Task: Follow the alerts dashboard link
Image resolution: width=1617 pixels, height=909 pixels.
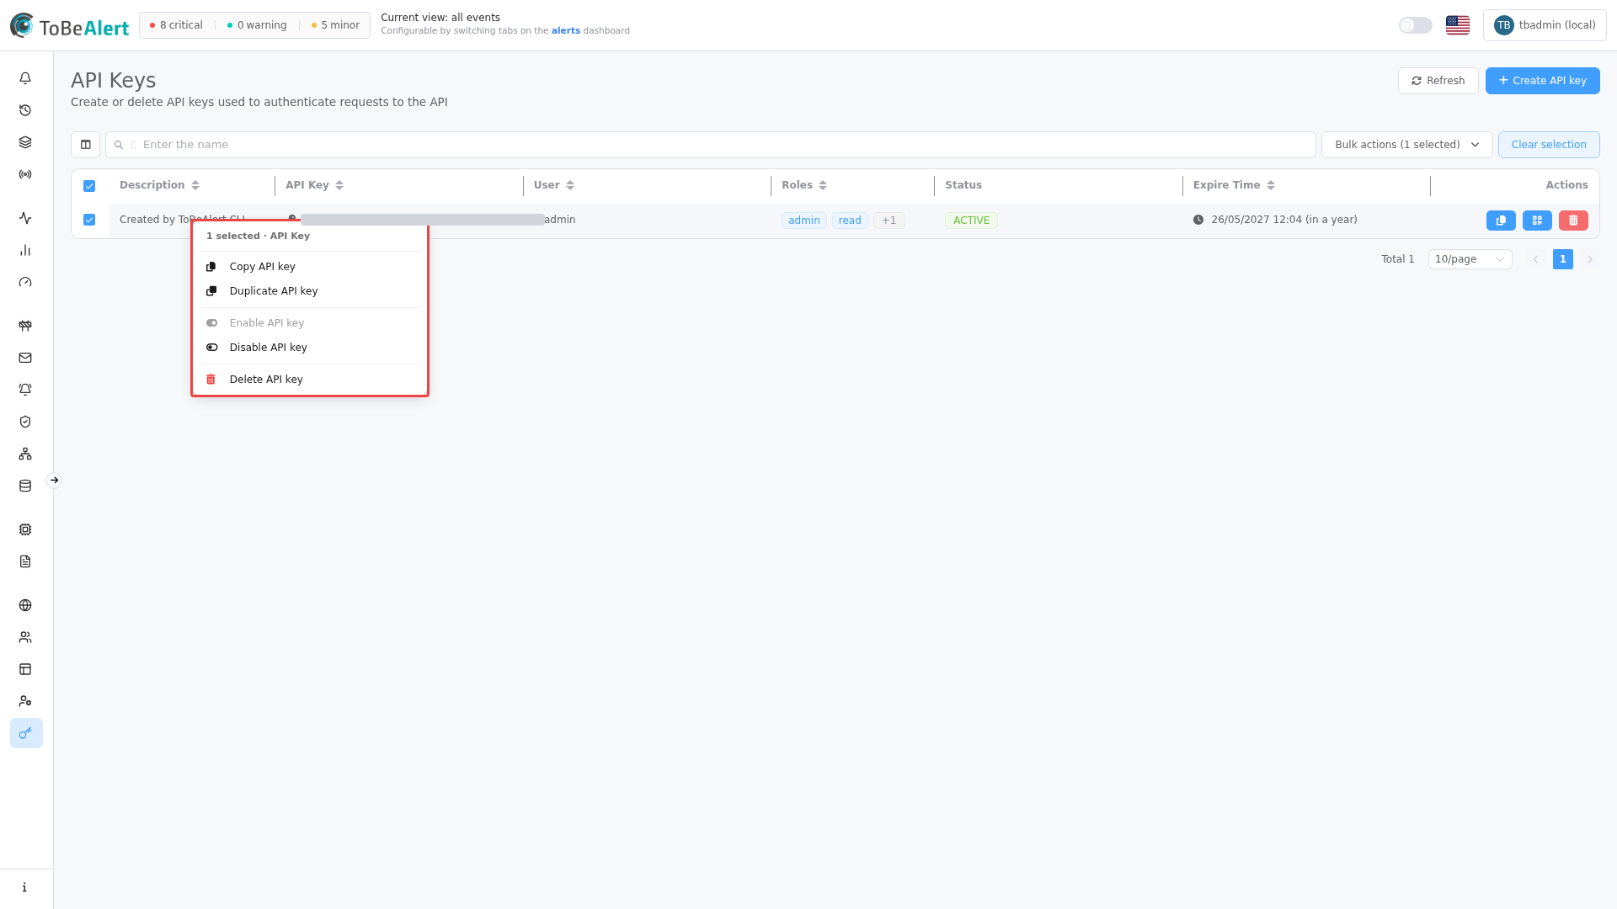Action: pyautogui.click(x=565, y=30)
